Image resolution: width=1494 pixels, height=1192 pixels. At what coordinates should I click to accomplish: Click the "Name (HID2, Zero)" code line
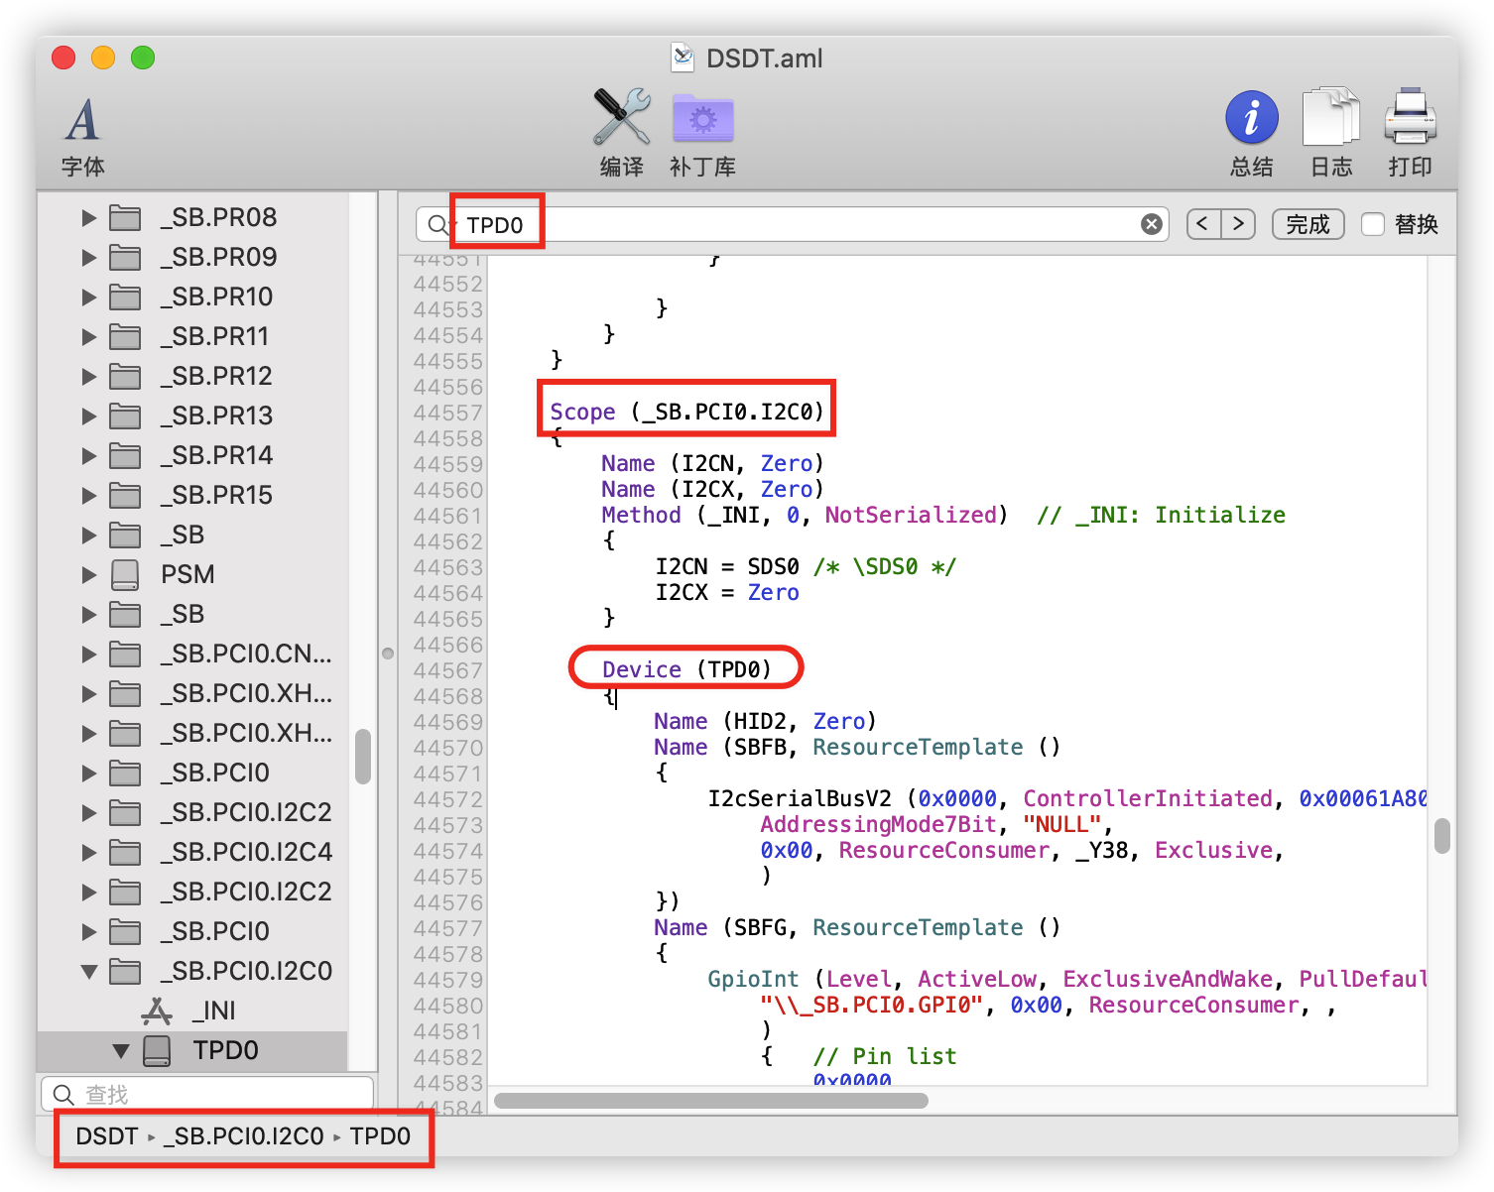765,721
